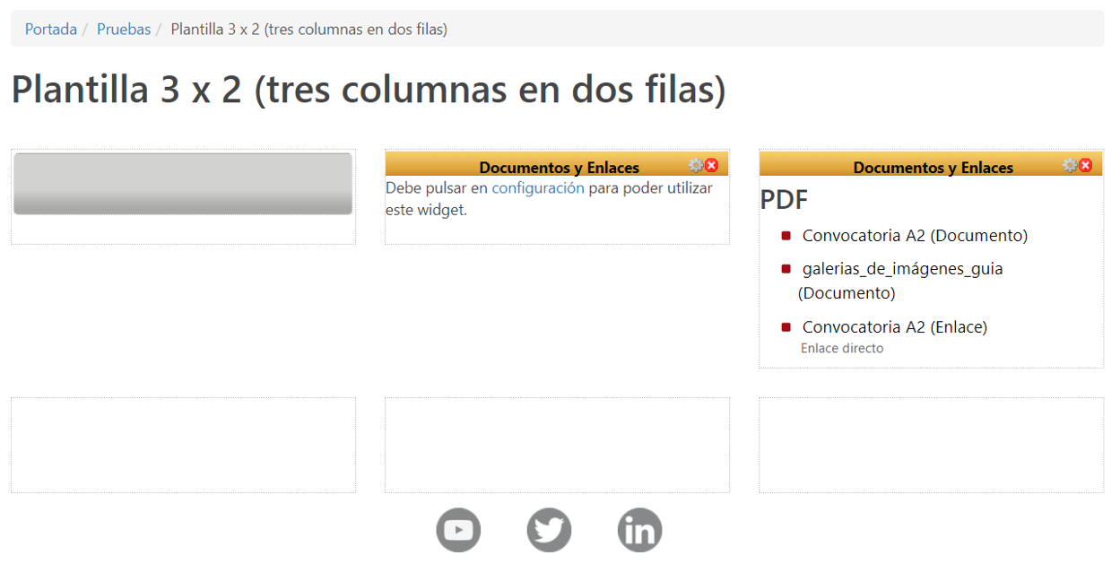
Task: Select the empty bottom-middle container
Action: pyautogui.click(x=557, y=445)
